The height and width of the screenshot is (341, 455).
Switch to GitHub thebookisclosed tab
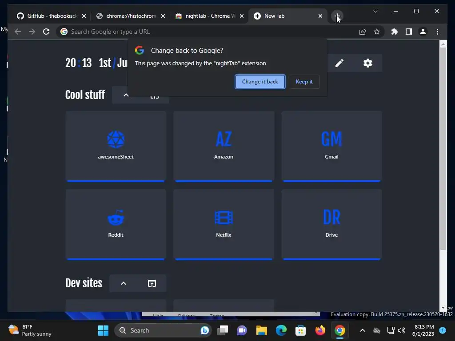(x=52, y=16)
